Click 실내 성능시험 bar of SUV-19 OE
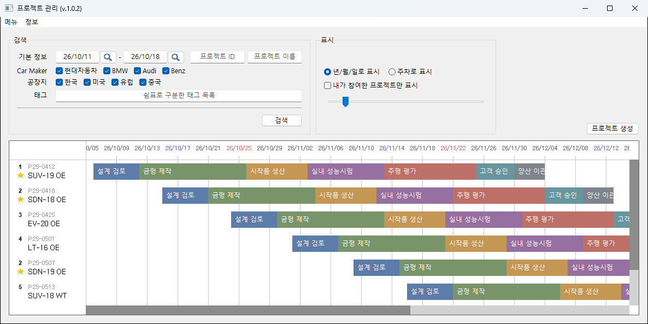The height and width of the screenshot is (324, 648). pos(346,172)
